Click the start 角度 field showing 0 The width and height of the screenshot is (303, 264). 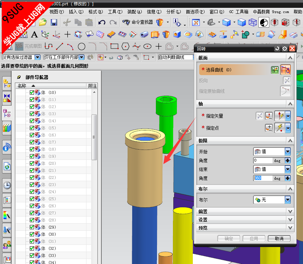[263, 161]
